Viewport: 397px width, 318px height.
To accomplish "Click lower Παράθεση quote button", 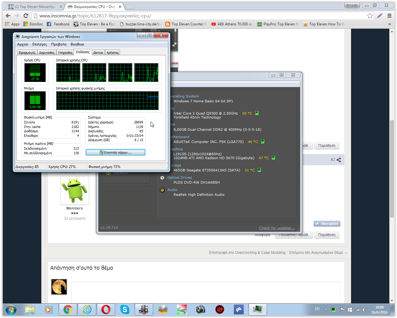I will click(327, 235).
